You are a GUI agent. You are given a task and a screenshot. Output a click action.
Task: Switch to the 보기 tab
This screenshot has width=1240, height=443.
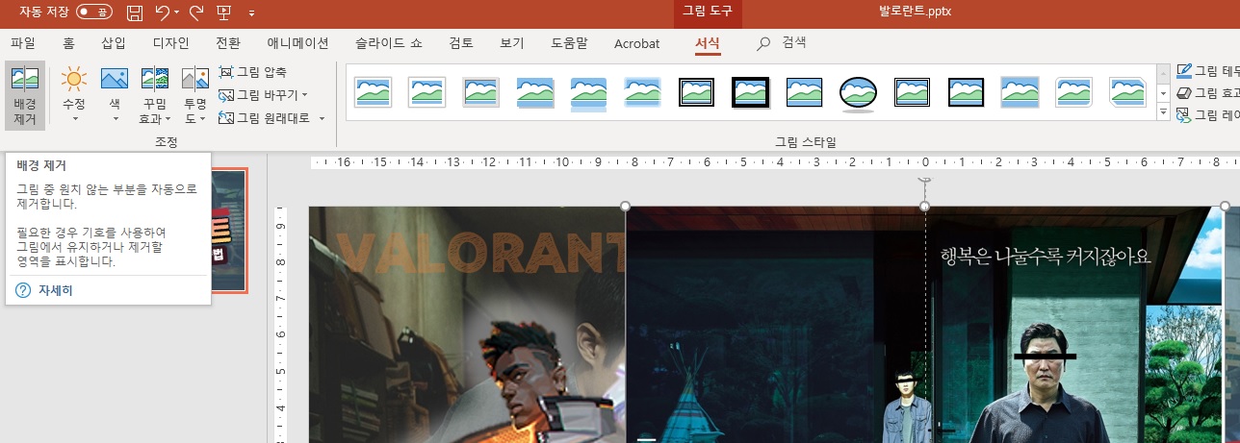pyautogui.click(x=512, y=43)
